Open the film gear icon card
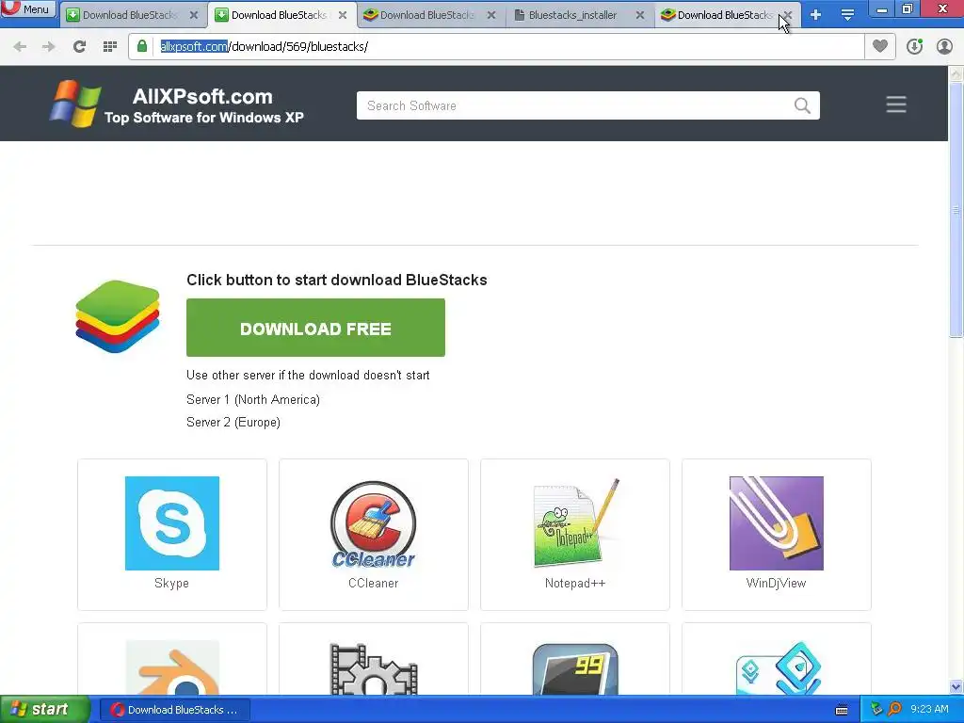The width and height of the screenshot is (964, 723). click(373, 659)
